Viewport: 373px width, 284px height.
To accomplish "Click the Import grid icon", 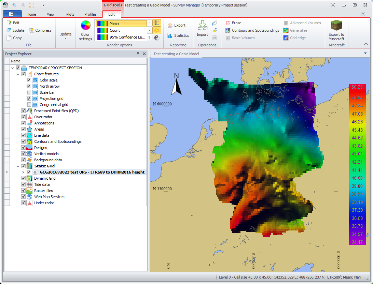I will point(202,26).
